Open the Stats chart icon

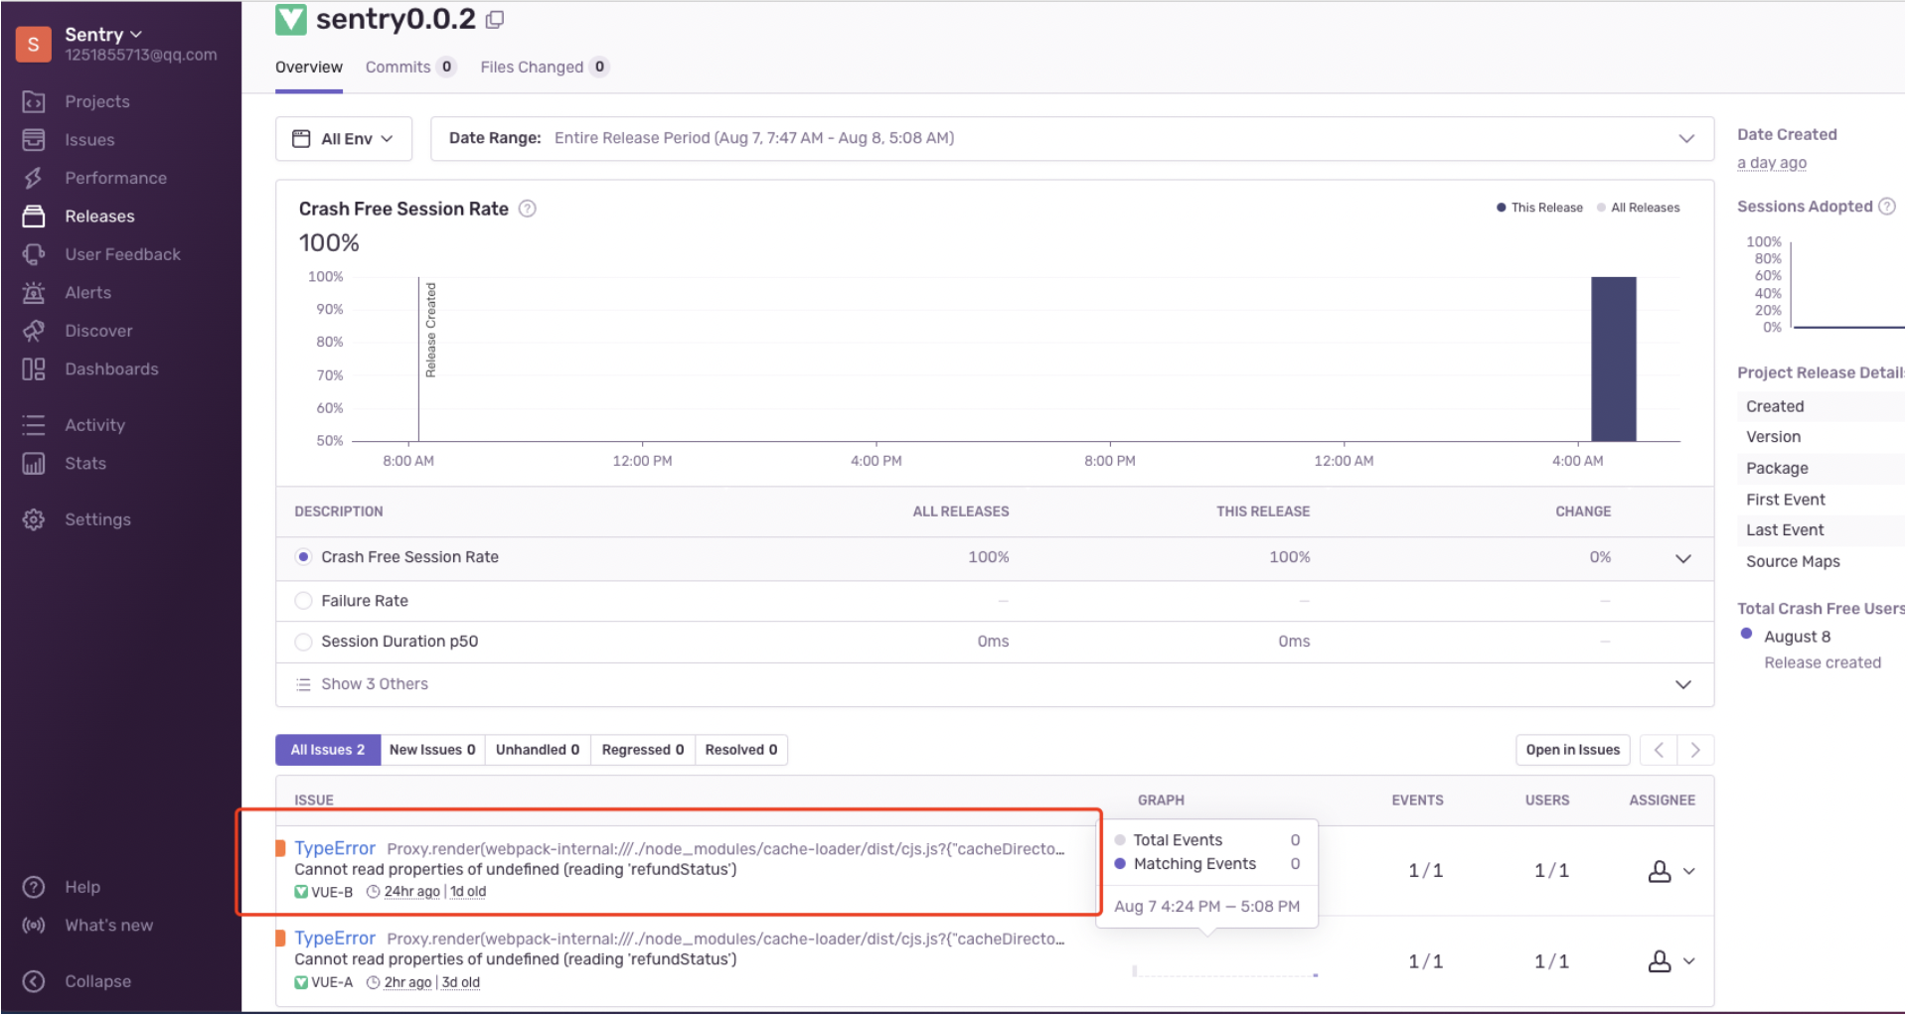pyautogui.click(x=34, y=464)
